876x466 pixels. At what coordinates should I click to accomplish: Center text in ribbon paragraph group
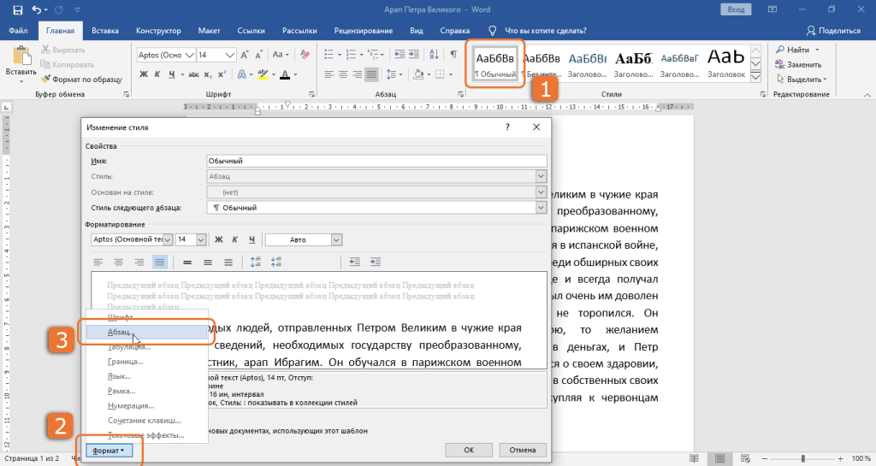343,74
